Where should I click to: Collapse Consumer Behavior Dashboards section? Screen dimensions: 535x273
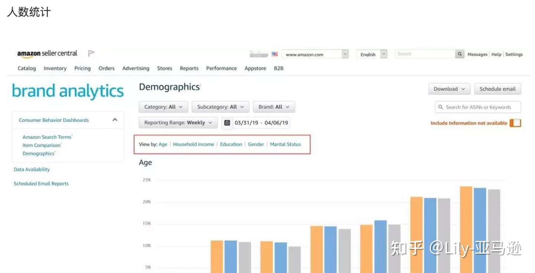(x=115, y=120)
